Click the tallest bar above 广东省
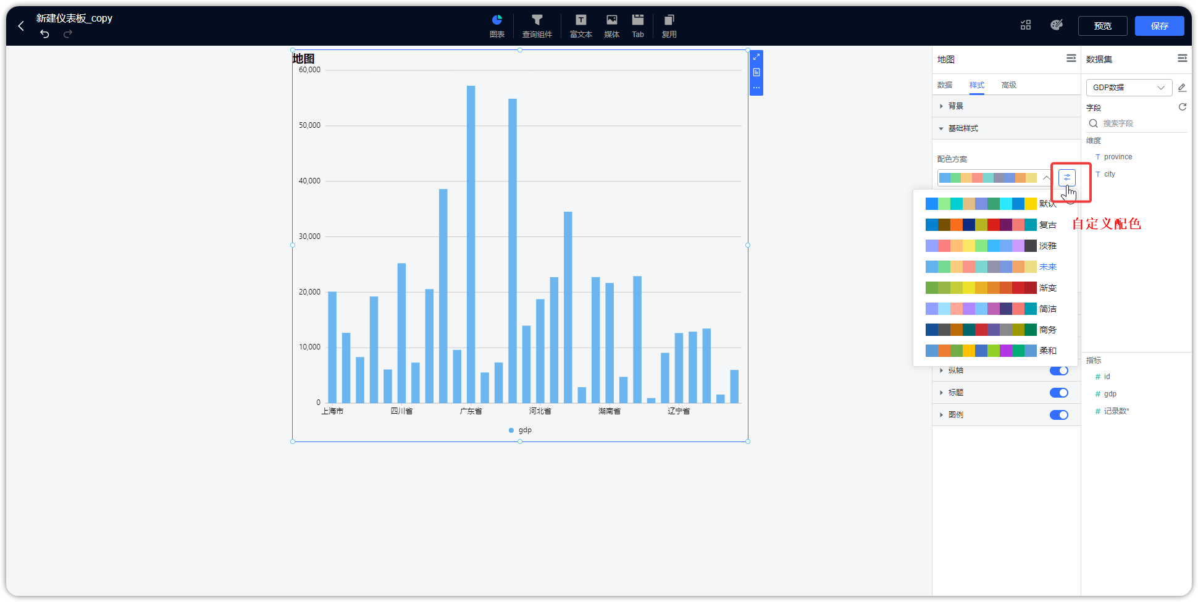This screenshot has width=1198, height=602. tap(471, 245)
